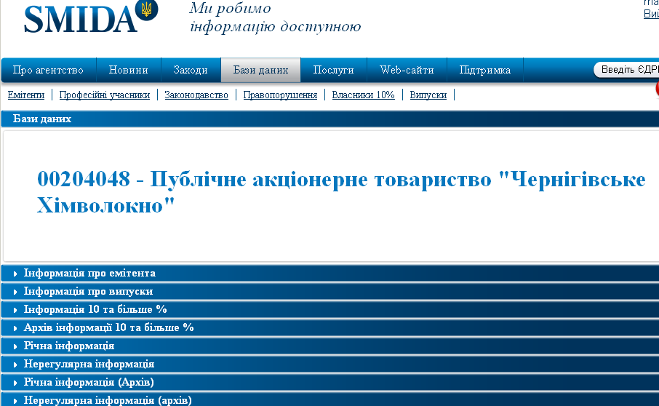Expand Архів інформації 10 та більше %
Image resolution: width=659 pixels, height=406 pixels.
coord(330,327)
